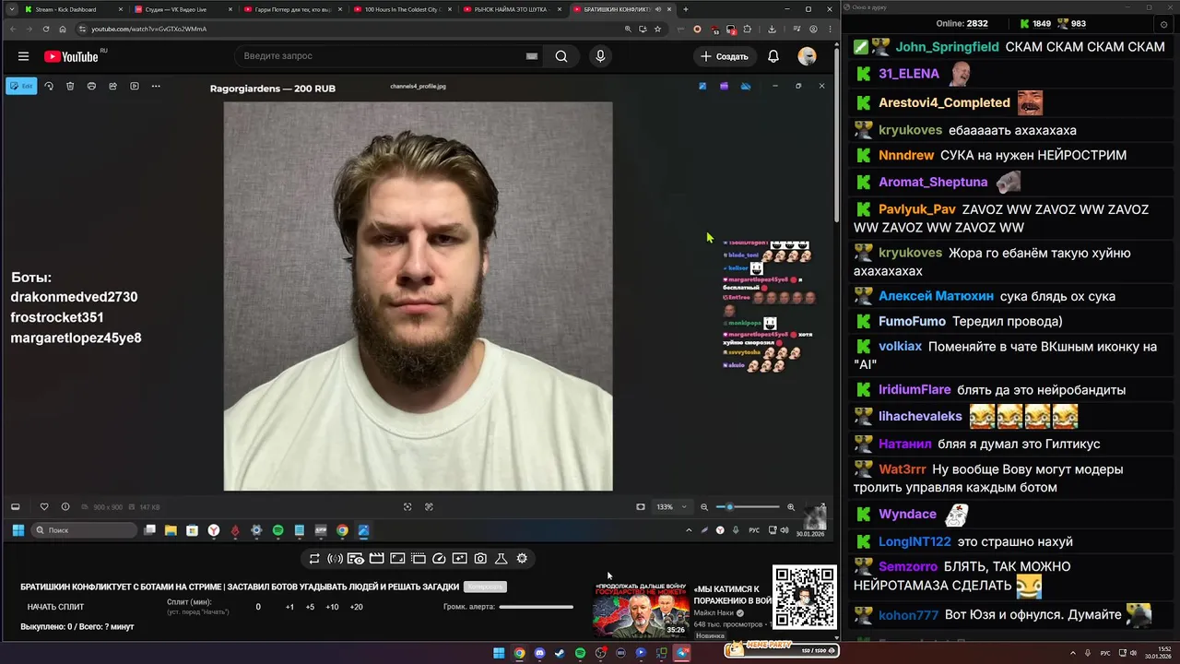This screenshot has height=664, width=1180.
Task: Adjust the 'Громк. алерта' volume slider
Action: pos(536,607)
